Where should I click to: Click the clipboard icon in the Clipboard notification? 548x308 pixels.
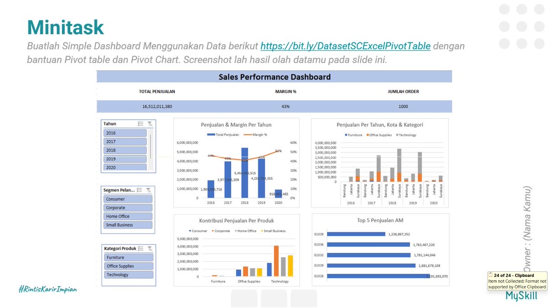click(x=491, y=275)
